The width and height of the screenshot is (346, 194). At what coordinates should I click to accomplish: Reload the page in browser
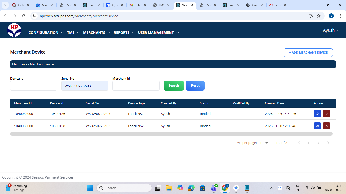24,16
